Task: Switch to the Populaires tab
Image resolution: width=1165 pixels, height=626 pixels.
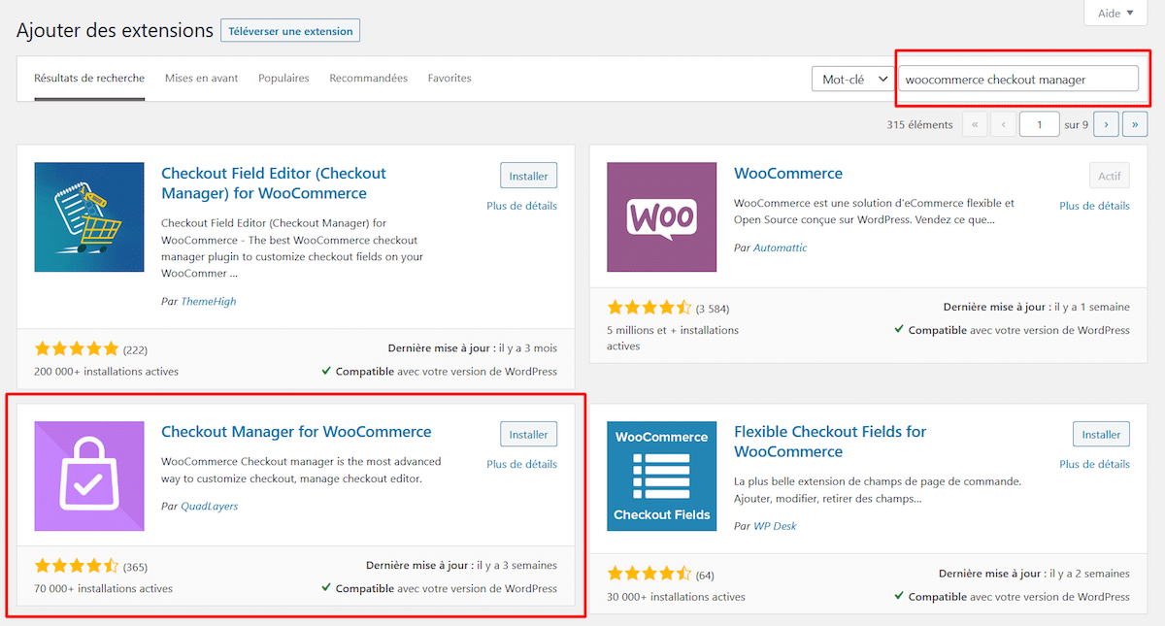Action: (283, 79)
